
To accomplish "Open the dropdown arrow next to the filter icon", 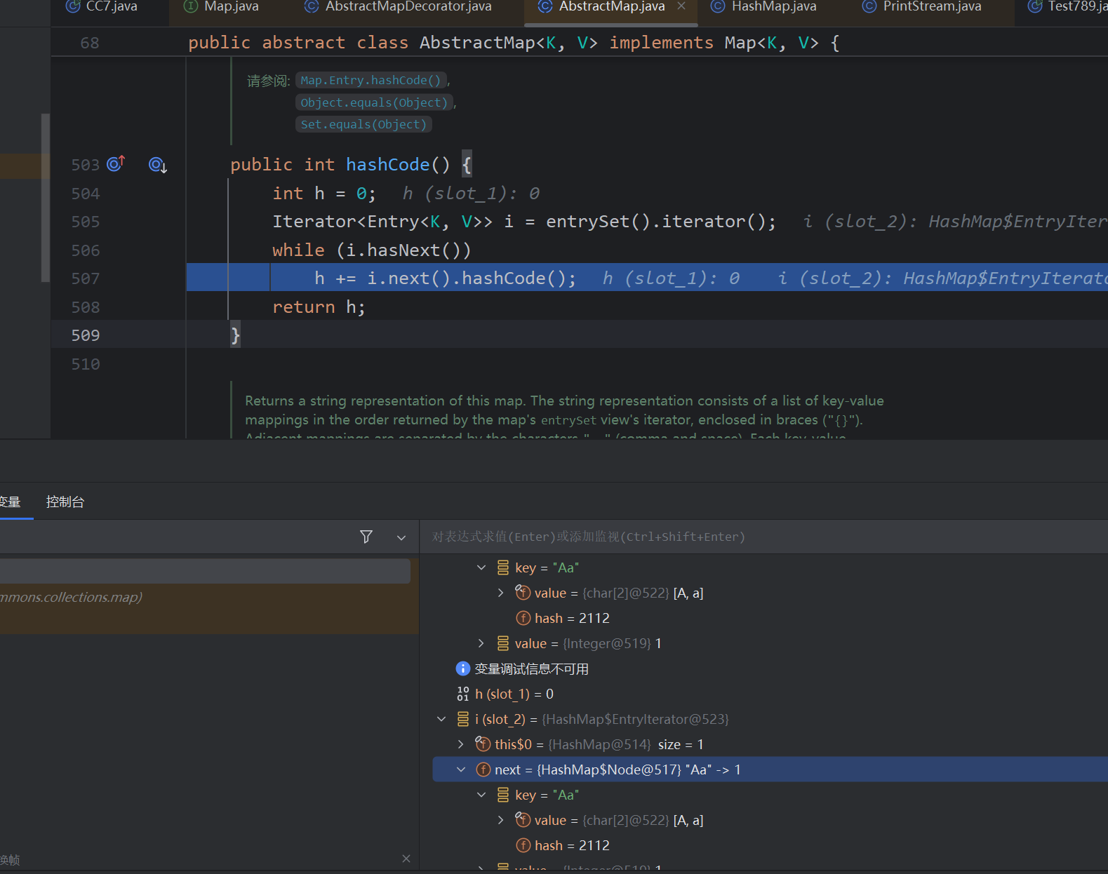I will (x=401, y=537).
